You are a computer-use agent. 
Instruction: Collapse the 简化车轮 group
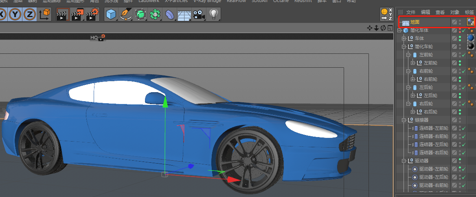pos(404,46)
